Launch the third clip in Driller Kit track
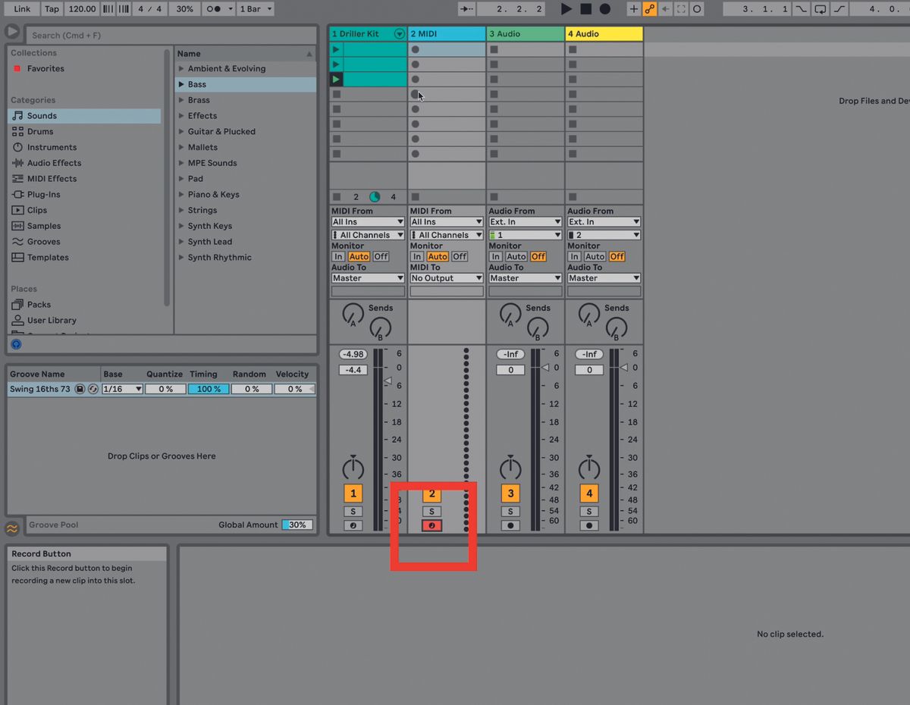Image resolution: width=910 pixels, height=705 pixels. coord(336,80)
